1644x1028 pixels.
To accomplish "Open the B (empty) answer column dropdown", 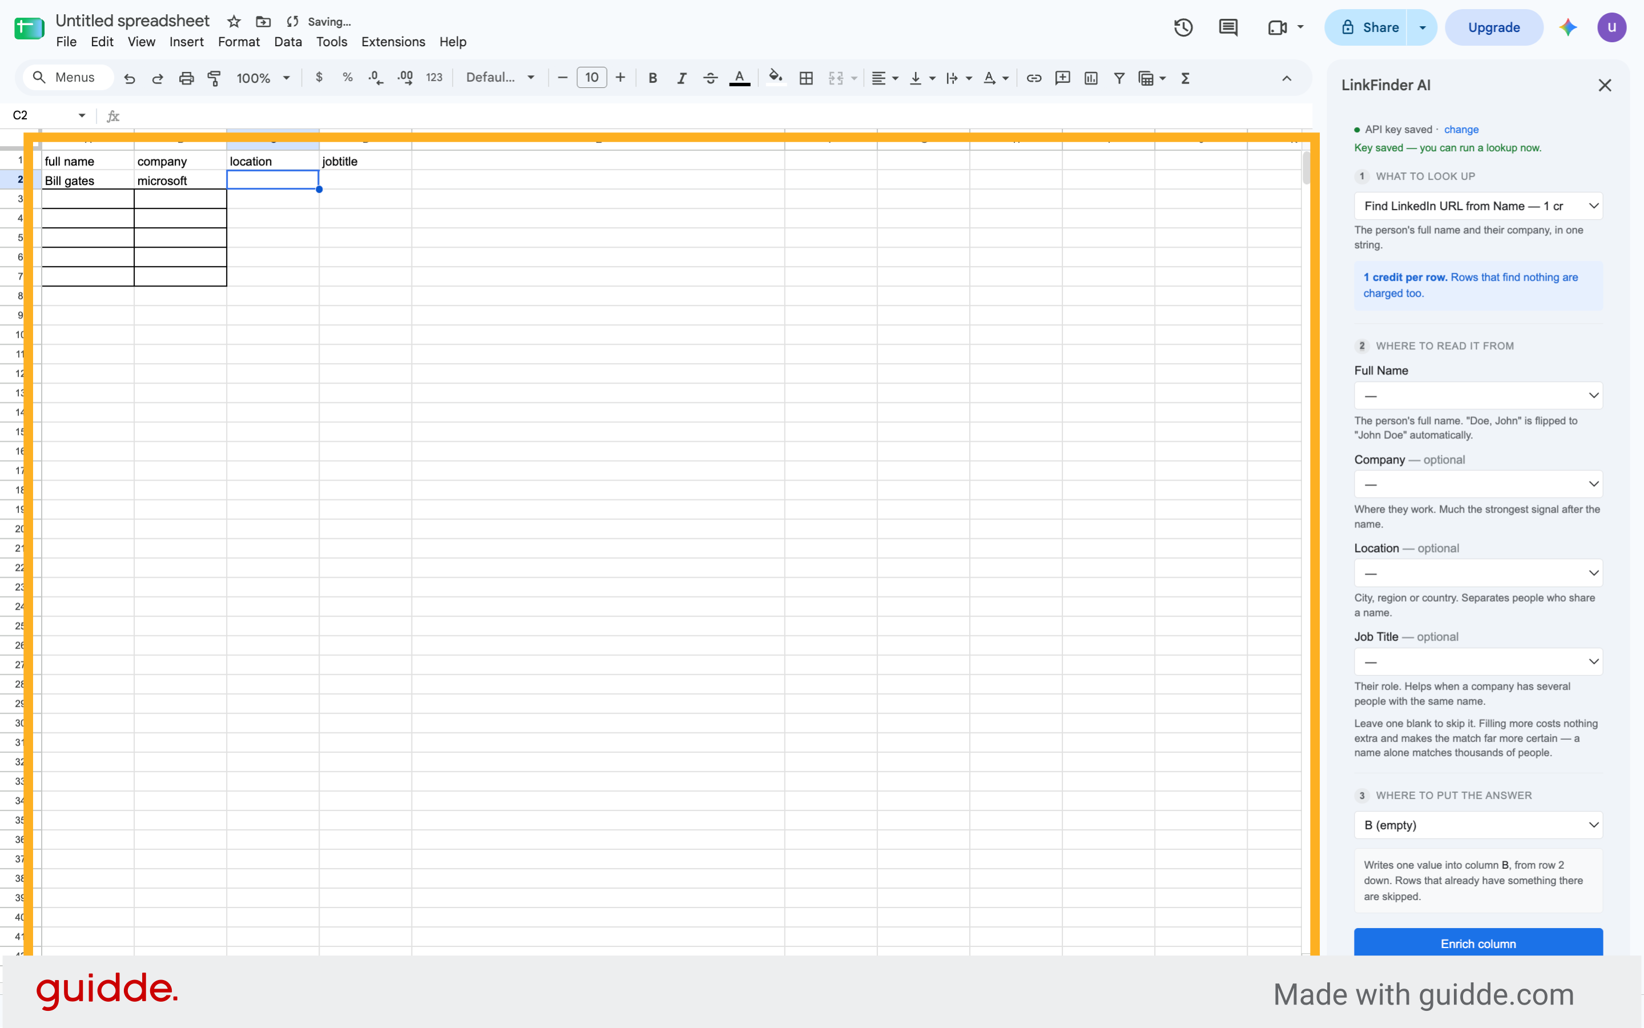I will coord(1478,825).
